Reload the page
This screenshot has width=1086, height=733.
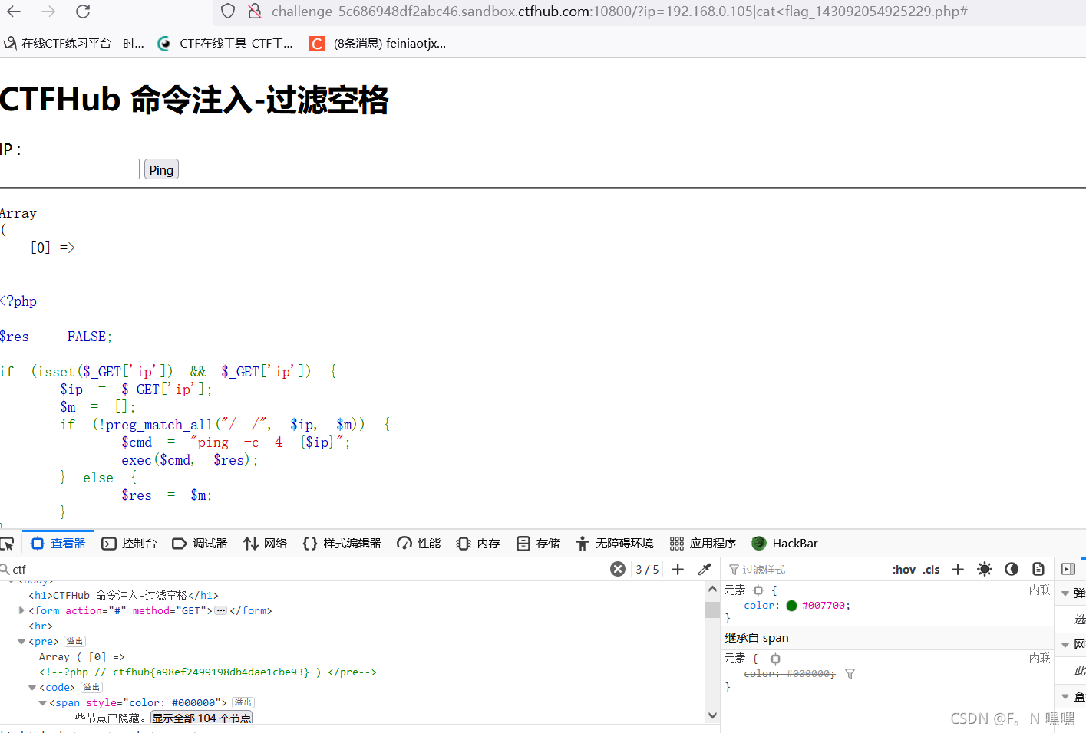(83, 12)
